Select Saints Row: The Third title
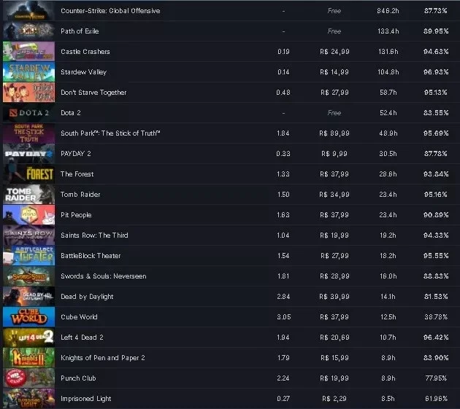This screenshot has width=460, height=409. [94, 235]
